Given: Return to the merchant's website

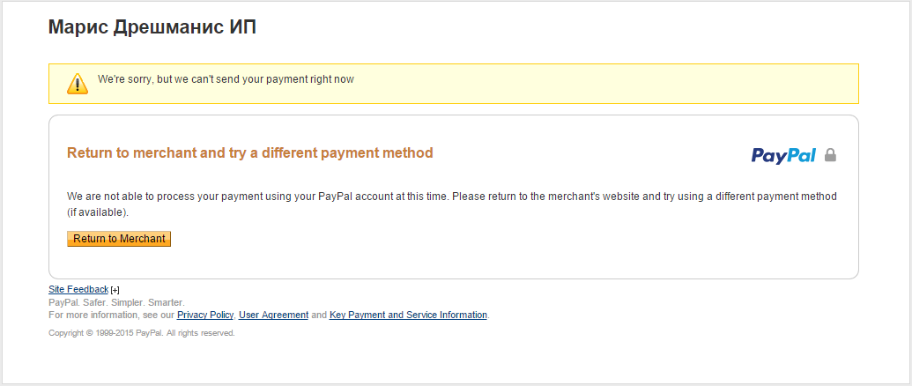Looking at the screenshot, I should pyautogui.click(x=119, y=239).
